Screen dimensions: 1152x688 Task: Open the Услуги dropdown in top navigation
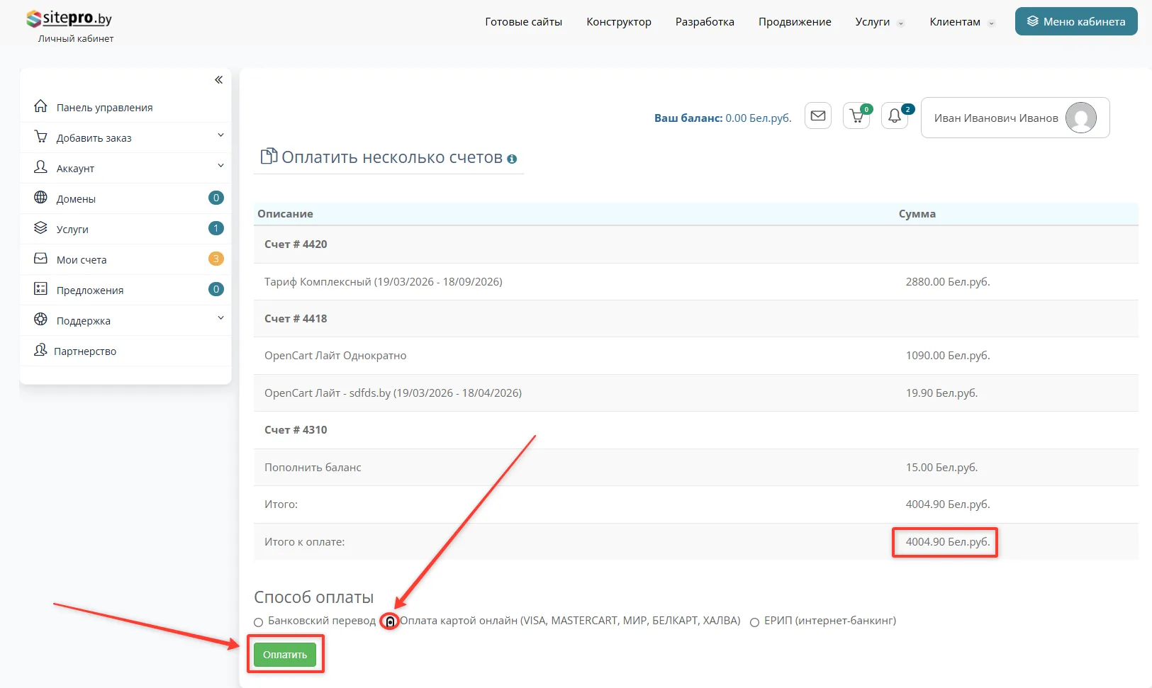879,22
